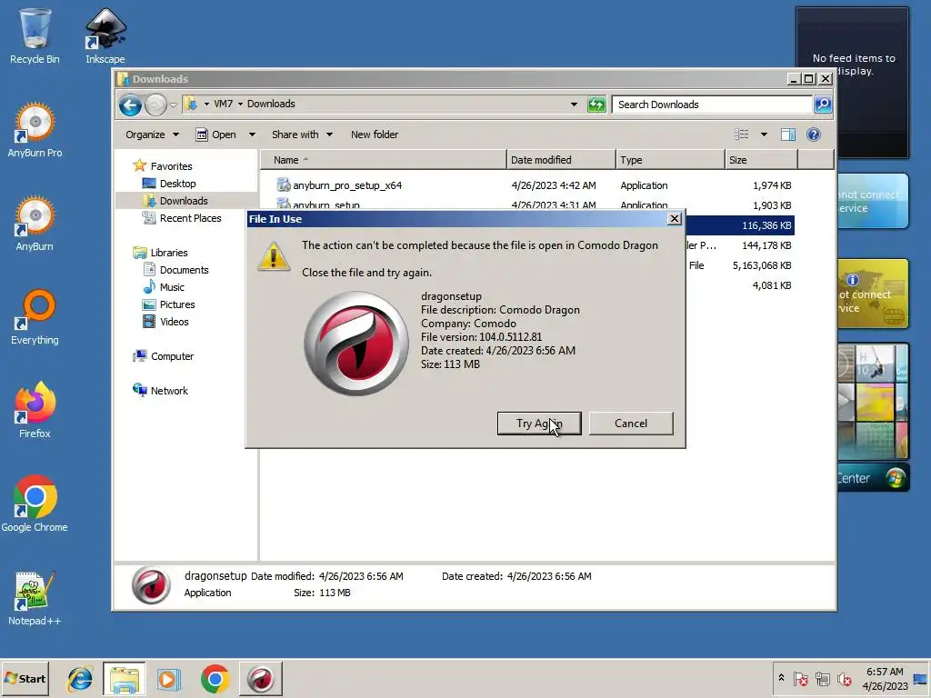Open Firefox desktop shortcut
The height and width of the screenshot is (698, 931).
[x=35, y=410]
